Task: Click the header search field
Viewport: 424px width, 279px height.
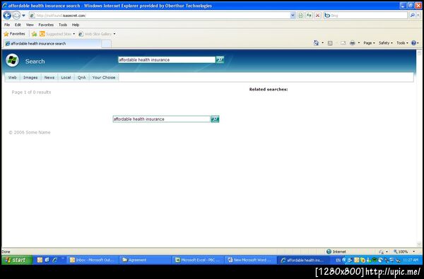Action: pyautogui.click(x=167, y=60)
